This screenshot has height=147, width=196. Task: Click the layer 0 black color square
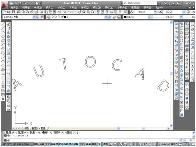(65, 17)
